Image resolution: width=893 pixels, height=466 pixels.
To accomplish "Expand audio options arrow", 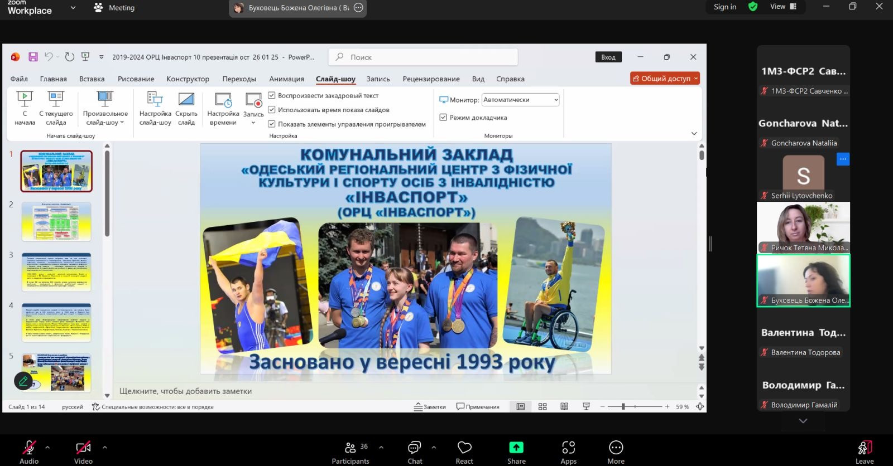I will tap(47, 447).
